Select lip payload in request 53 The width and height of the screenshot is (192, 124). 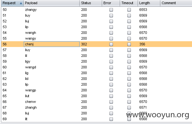[52, 27]
